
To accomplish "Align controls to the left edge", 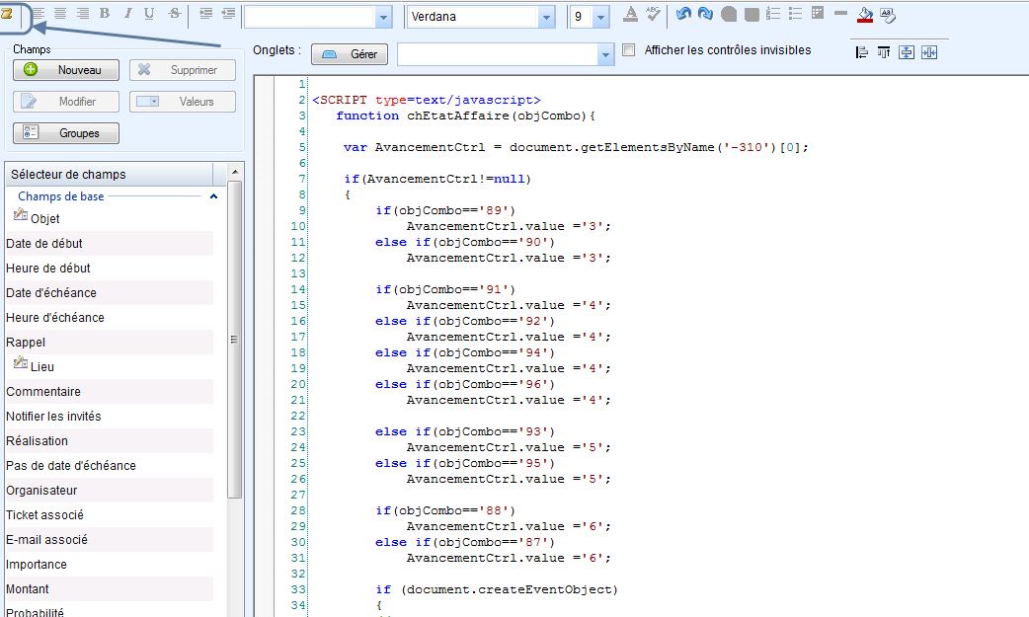I will (x=862, y=52).
